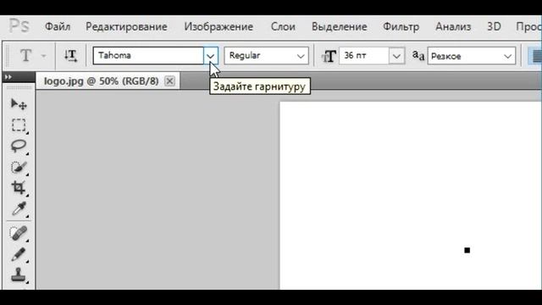Close the logo.jpg document tab
The width and height of the screenshot is (542, 305).
point(169,81)
